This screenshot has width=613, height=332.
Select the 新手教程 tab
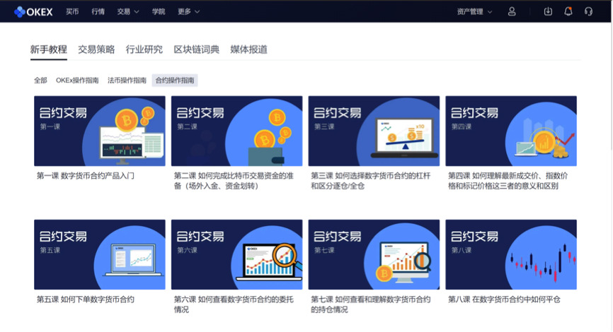coord(48,49)
